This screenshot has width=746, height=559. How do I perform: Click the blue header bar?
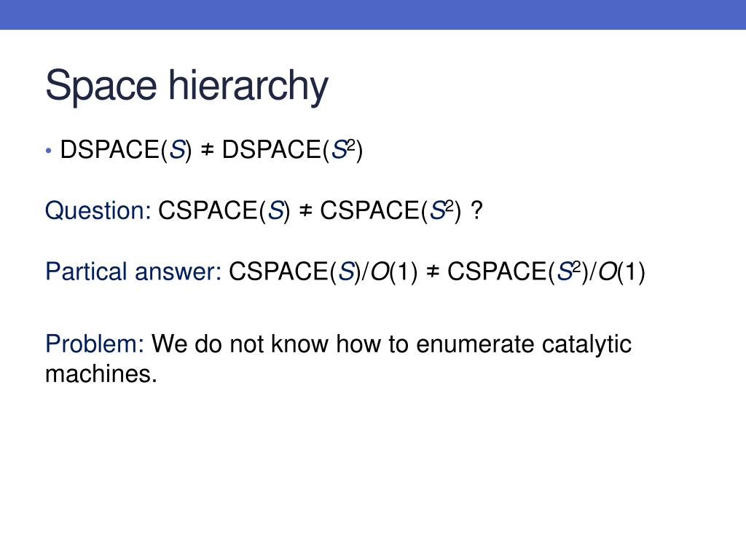click(x=373, y=15)
